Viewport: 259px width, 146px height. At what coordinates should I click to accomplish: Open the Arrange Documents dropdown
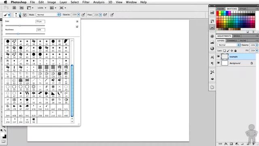[53, 8]
